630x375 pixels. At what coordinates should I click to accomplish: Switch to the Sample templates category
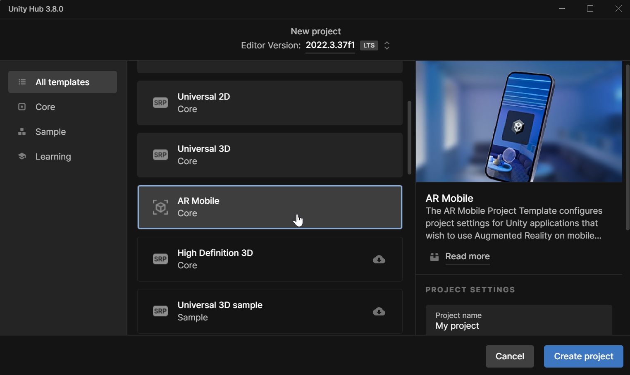(62, 131)
